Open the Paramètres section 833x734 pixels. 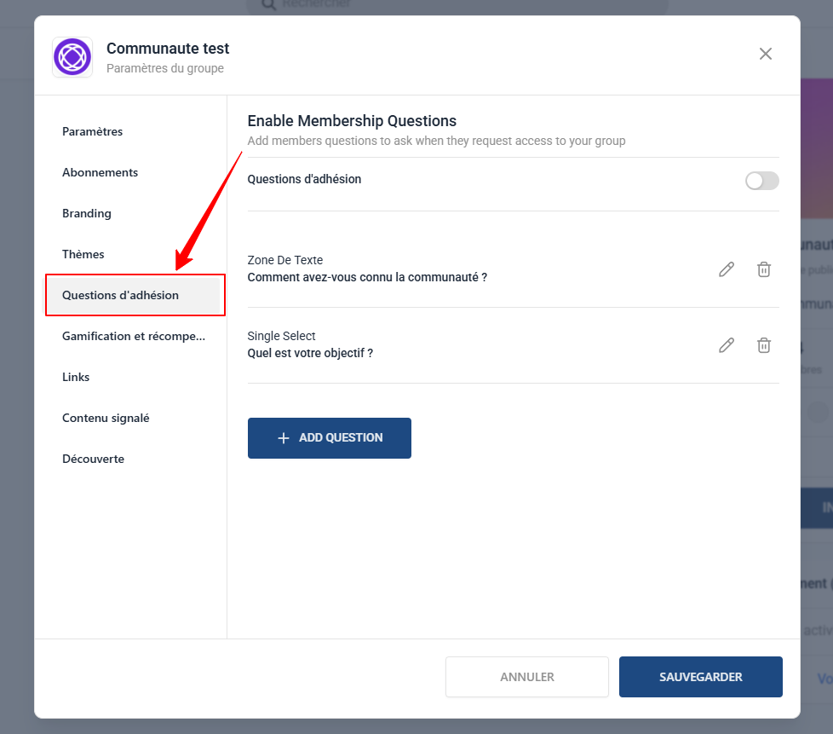(x=92, y=131)
